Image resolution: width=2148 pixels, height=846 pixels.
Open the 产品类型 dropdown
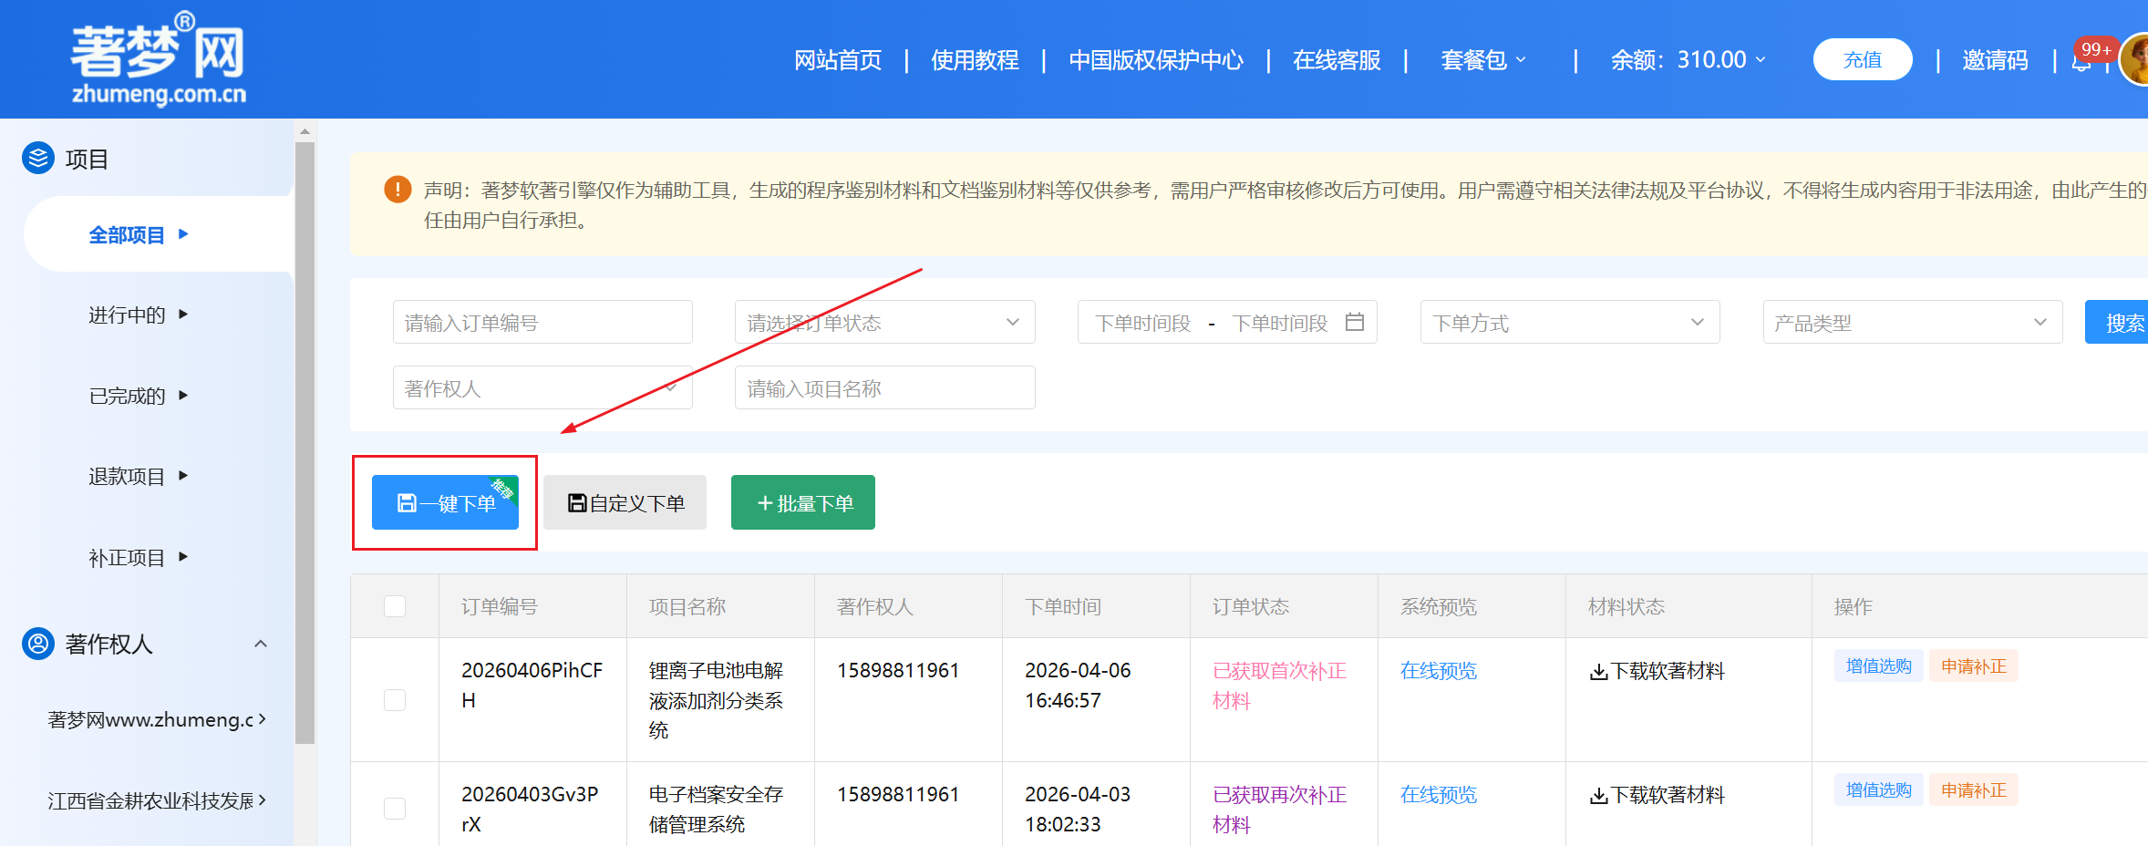pyautogui.click(x=1912, y=322)
